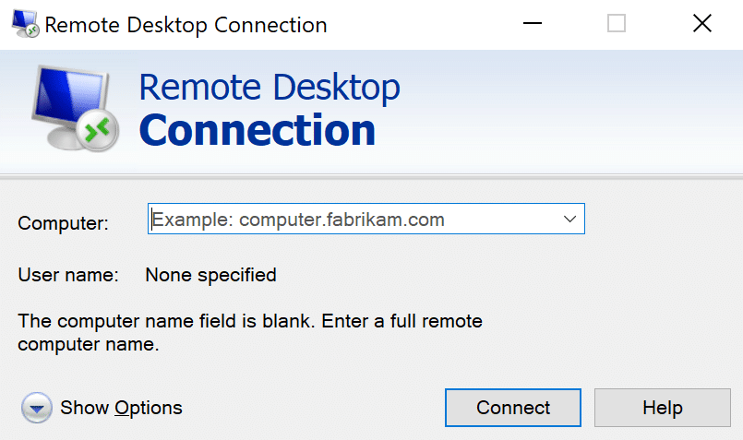743x440 pixels.
Task: Open Help with the Help button
Action: pos(662,408)
